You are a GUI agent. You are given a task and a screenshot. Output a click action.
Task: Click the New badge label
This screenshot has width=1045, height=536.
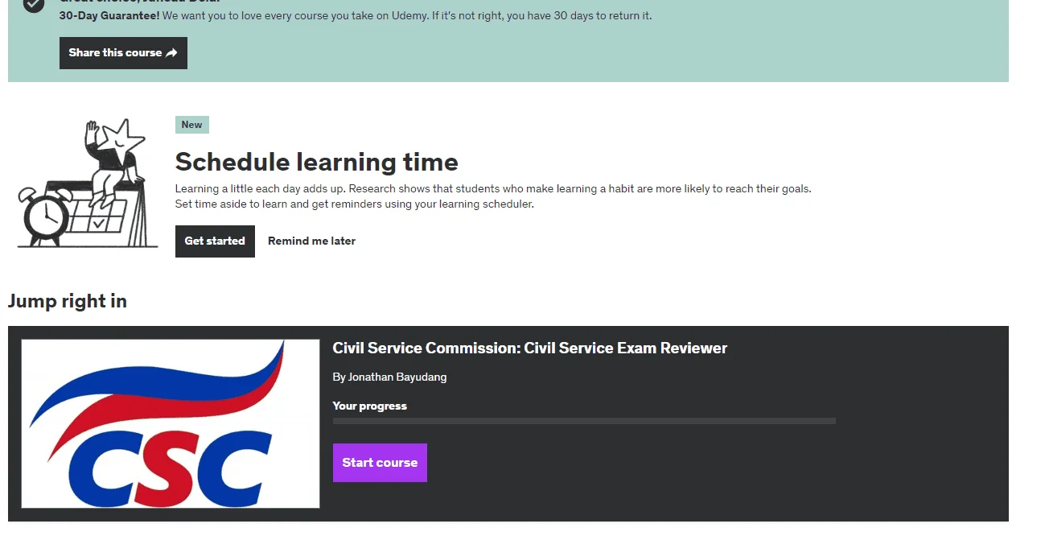pos(192,125)
